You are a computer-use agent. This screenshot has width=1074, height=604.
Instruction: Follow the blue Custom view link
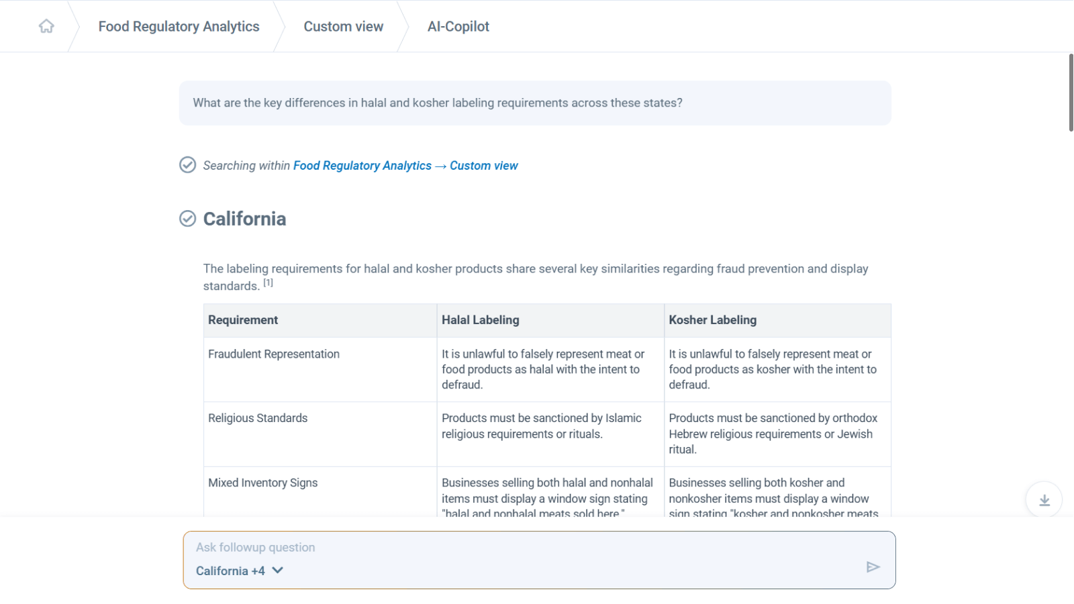(x=483, y=166)
